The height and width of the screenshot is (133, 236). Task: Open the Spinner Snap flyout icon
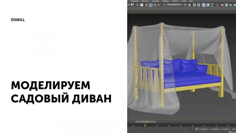pos(159,5)
